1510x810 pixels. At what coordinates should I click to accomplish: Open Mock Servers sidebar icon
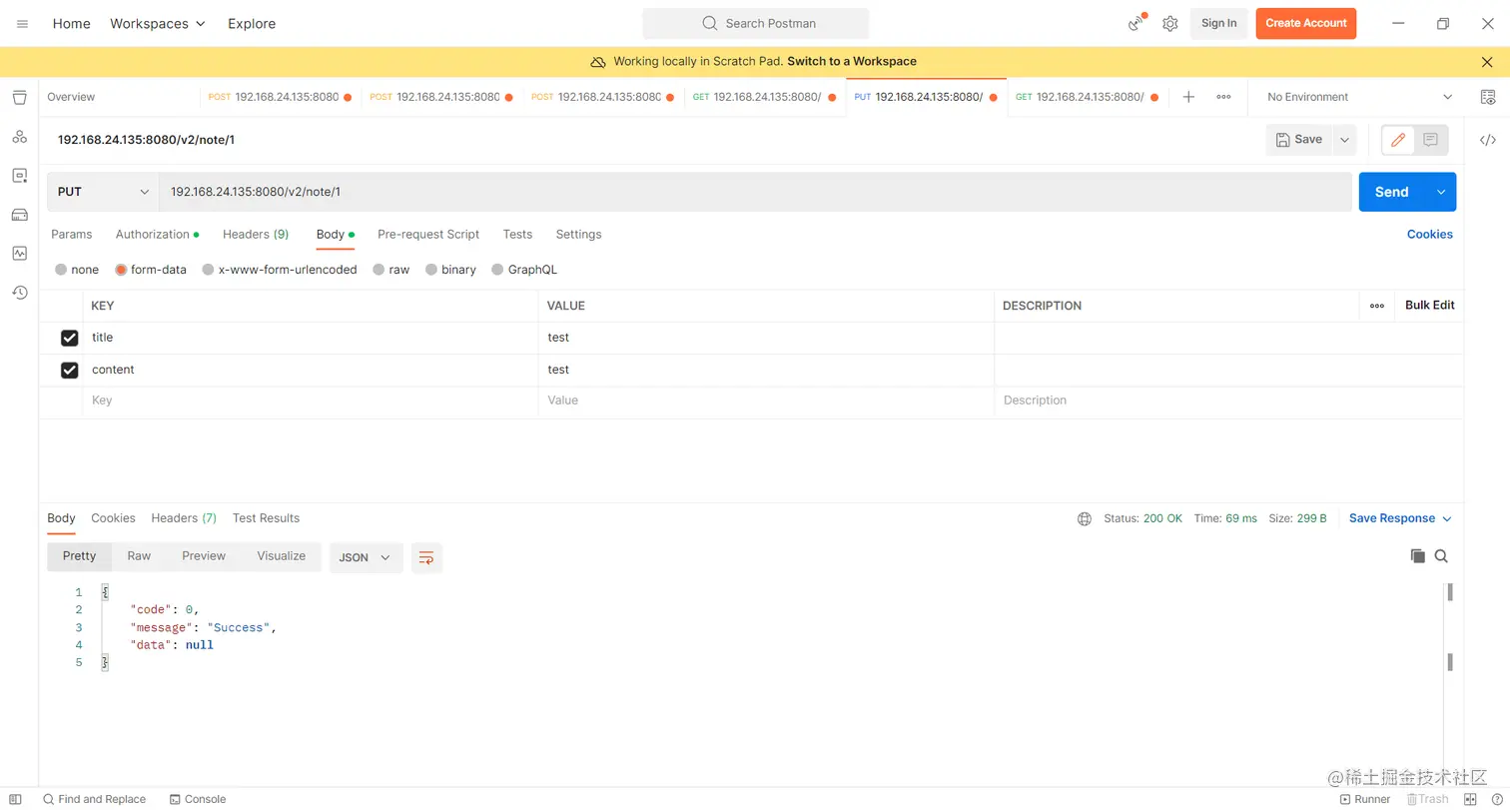[x=19, y=215]
